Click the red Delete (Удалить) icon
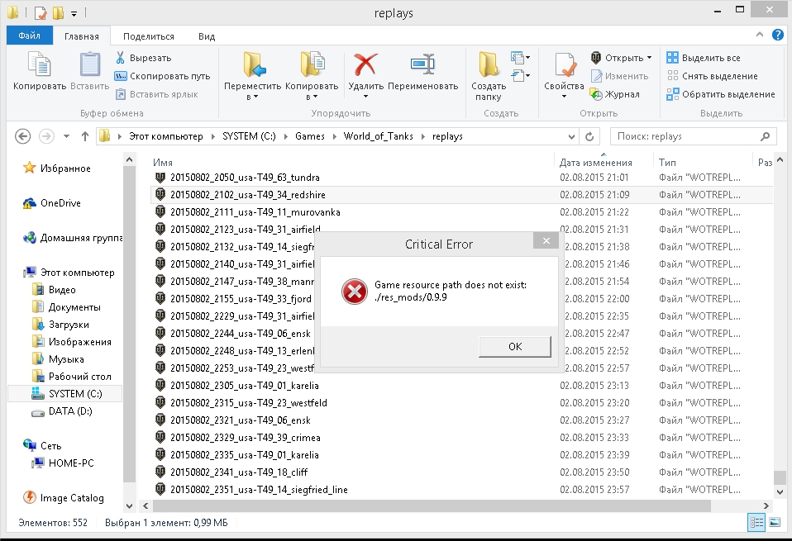 click(365, 66)
